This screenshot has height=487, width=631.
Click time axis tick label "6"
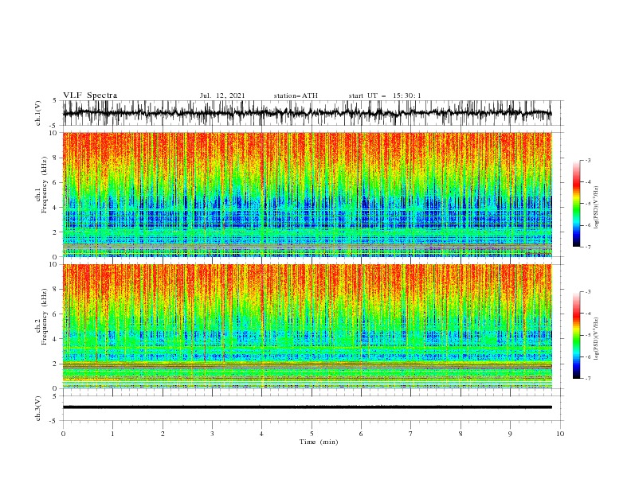[361, 434]
